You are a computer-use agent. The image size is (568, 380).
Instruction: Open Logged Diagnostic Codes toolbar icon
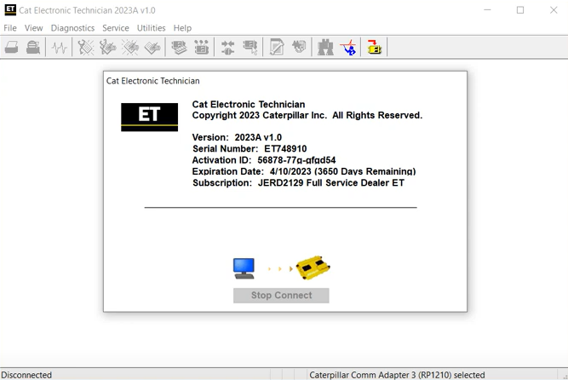[107, 48]
